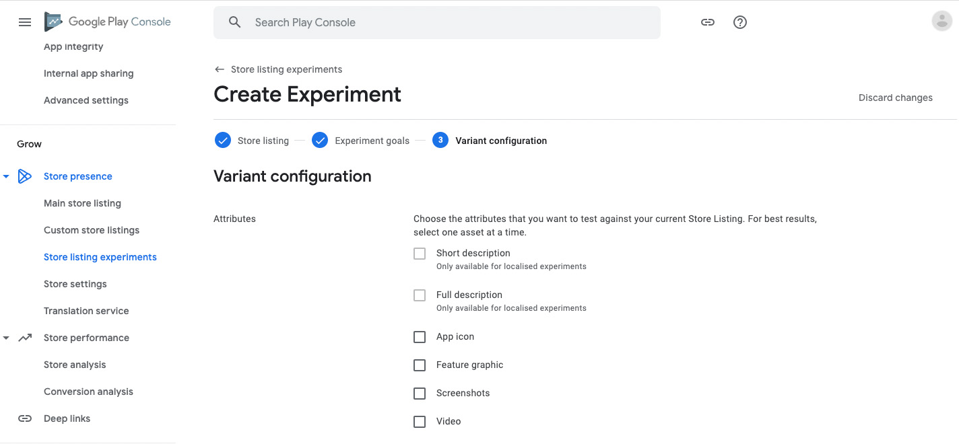Click the back arrow to Store listing experiments
This screenshot has width=959, height=444.
[x=219, y=69]
